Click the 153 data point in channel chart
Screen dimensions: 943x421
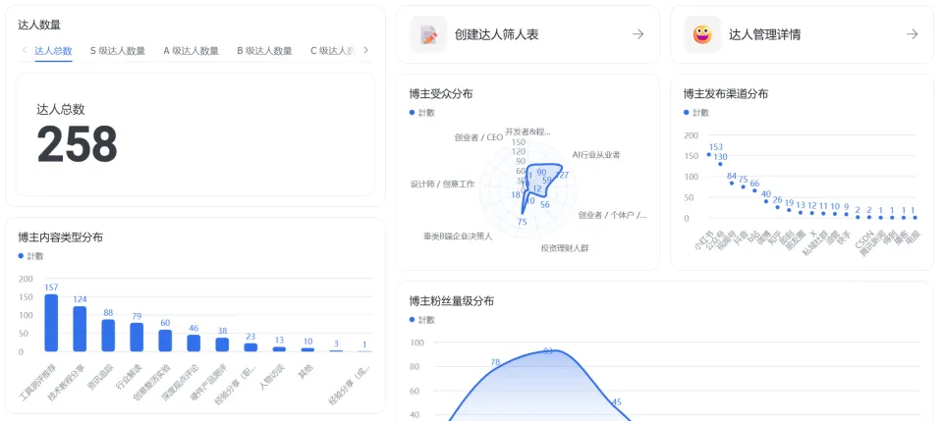click(x=708, y=155)
